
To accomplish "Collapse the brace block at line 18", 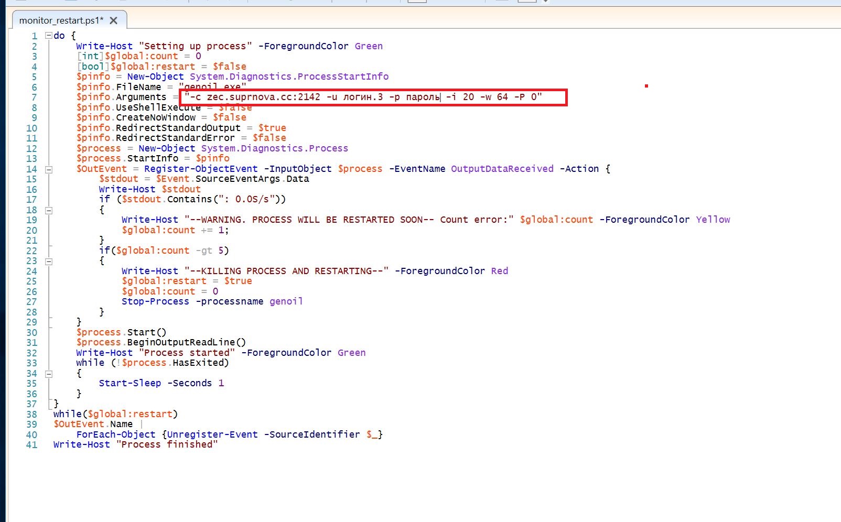I will [49, 210].
